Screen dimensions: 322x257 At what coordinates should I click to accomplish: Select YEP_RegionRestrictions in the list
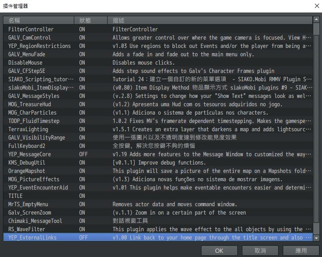click(158, 46)
